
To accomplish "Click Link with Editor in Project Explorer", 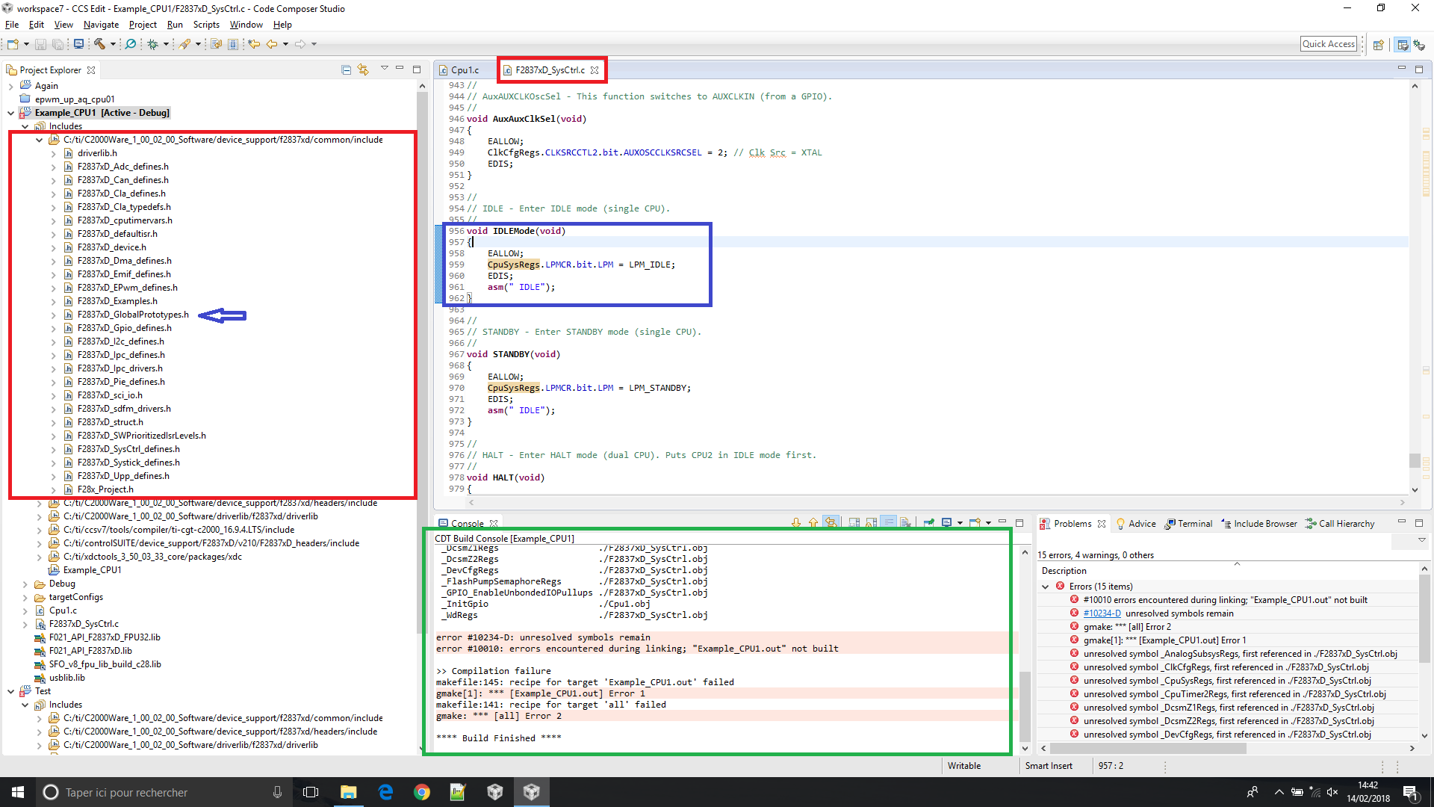I will point(364,69).
